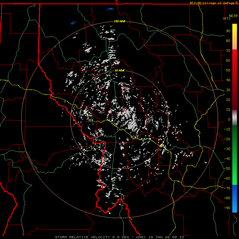Click the [KT] units label
Screen dimensions: 239x239
click(x=227, y=19)
